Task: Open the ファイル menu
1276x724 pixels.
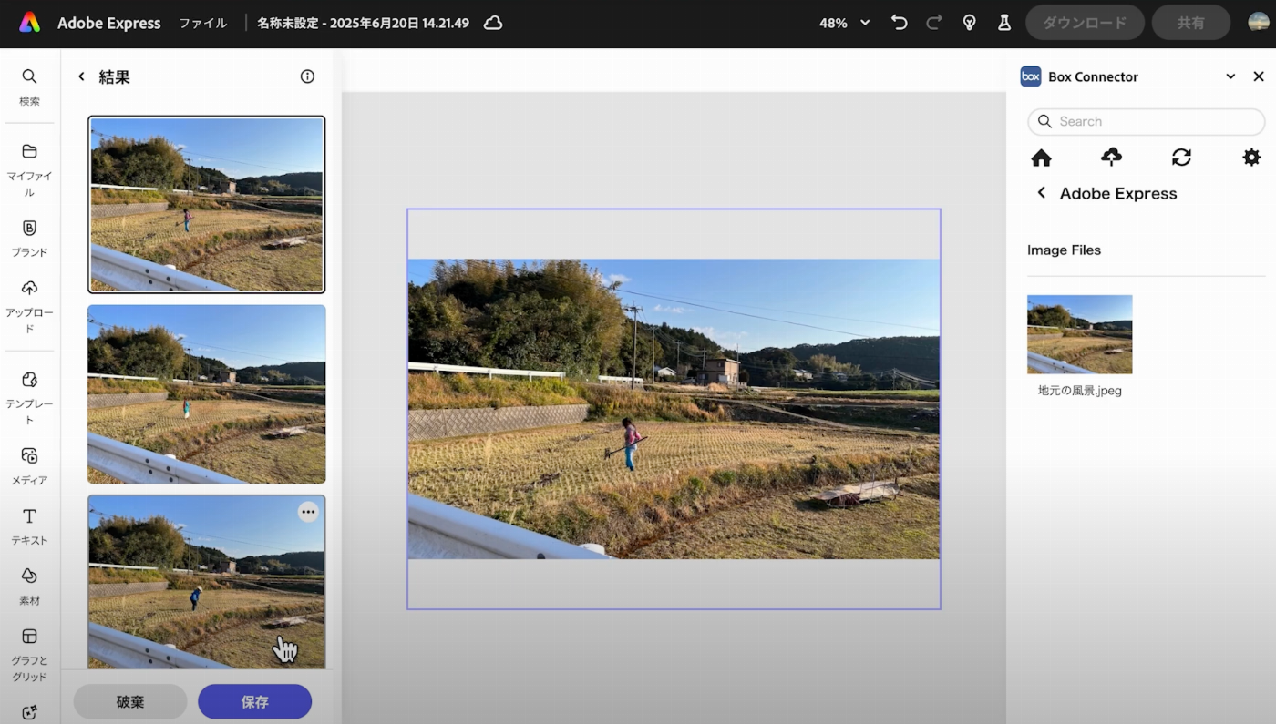Action: 202,23
